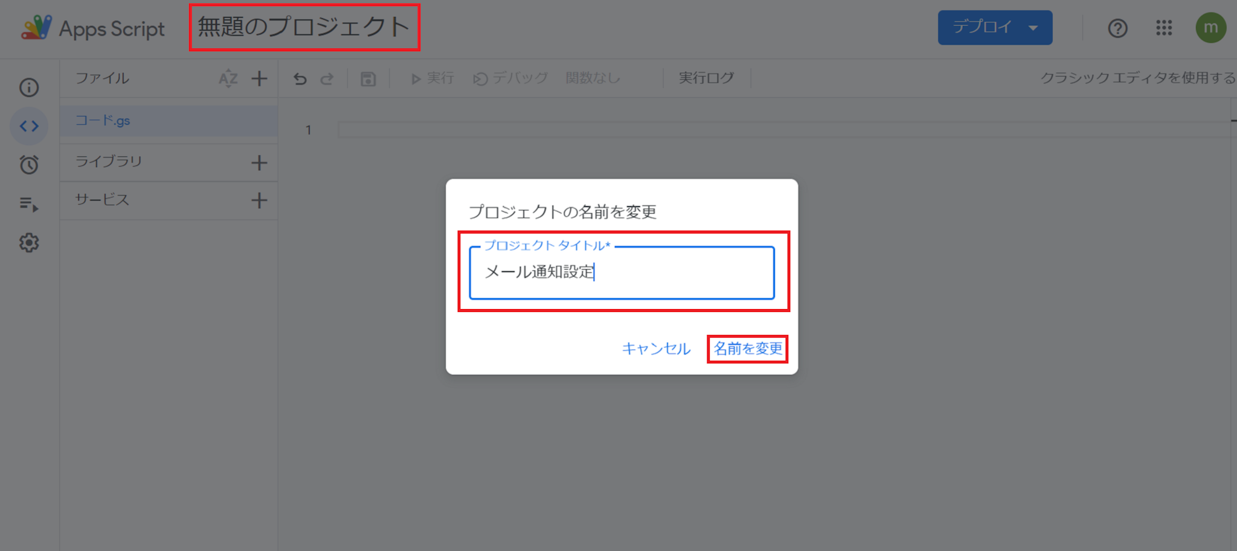Run the script with 実行 button

pos(432,78)
